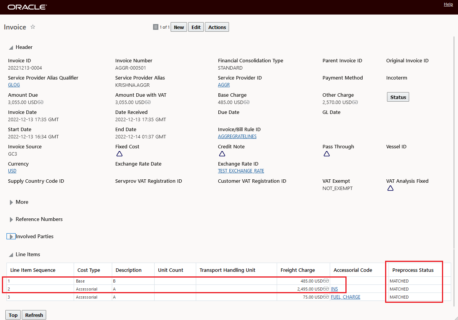Click the glasses icon beside Amount Due with VAT
Viewport: 458px width, 320px height.
click(148, 102)
